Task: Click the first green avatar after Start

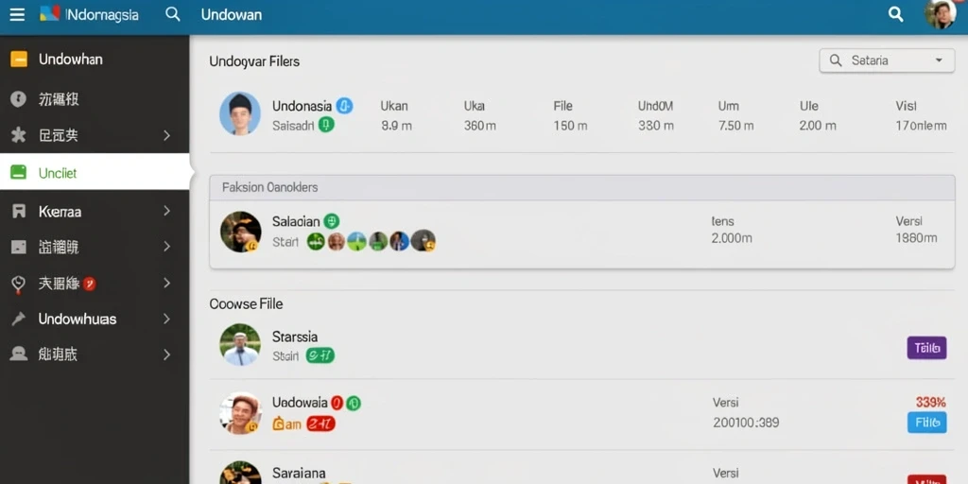Action: [x=316, y=241]
